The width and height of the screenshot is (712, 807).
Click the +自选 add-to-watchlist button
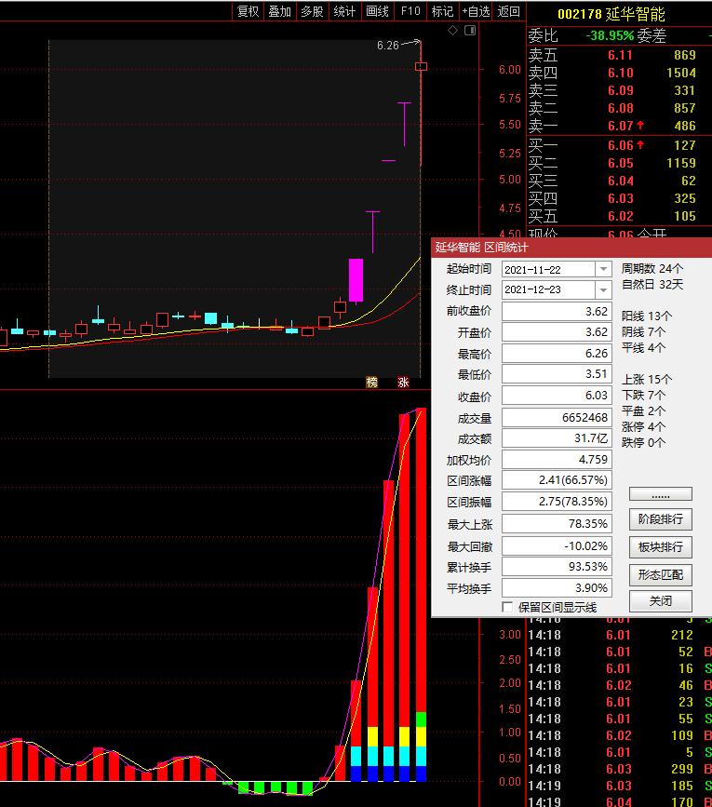(x=475, y=11)
